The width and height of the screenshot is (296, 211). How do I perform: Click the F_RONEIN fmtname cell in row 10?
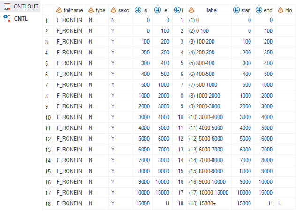click(x=69, y=117)
